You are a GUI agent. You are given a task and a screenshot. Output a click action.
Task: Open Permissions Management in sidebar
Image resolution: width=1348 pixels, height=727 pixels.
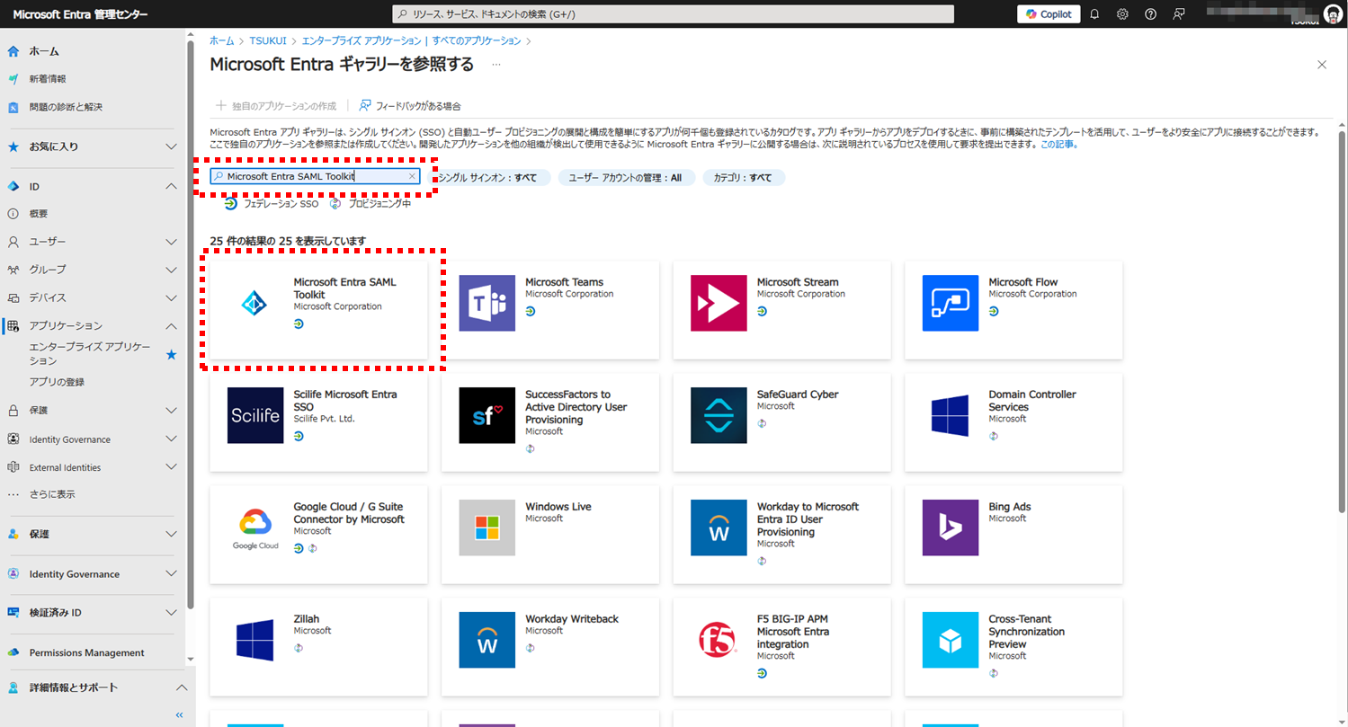click(86, 652)
